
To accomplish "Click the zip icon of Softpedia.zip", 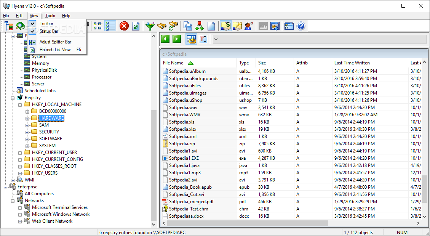I will pos(165,143).
